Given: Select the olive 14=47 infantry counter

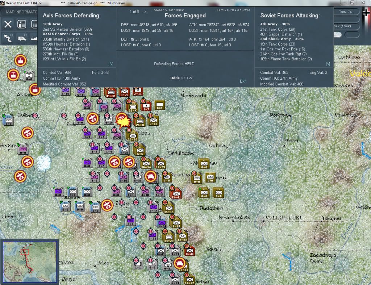Looking at the screenshot, I should (x=189, y=280).
